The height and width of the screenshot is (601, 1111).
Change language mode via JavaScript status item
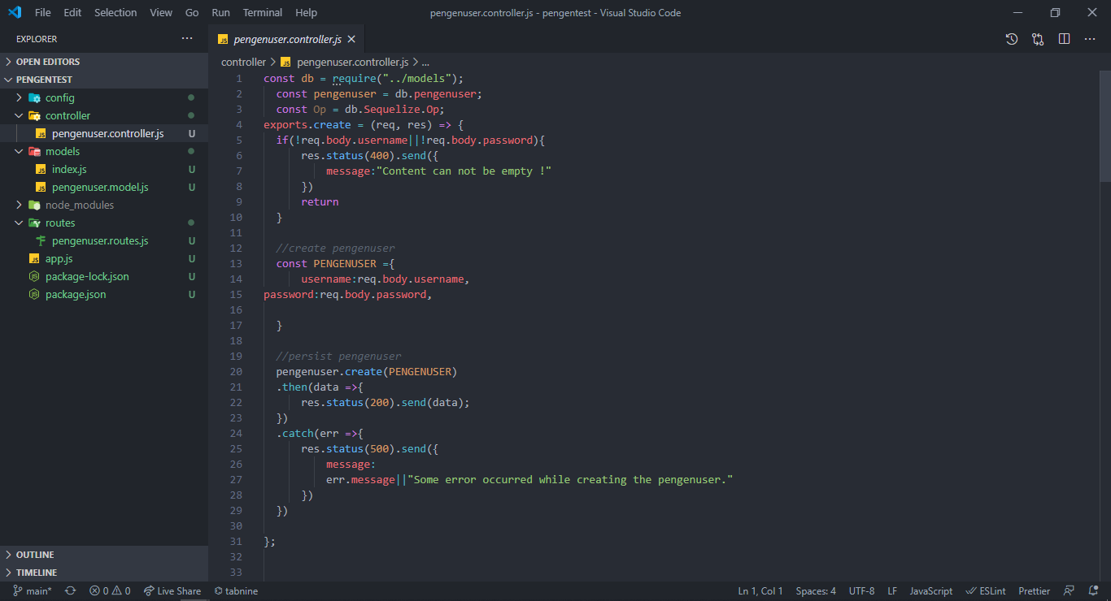click(x=930, y=591)
